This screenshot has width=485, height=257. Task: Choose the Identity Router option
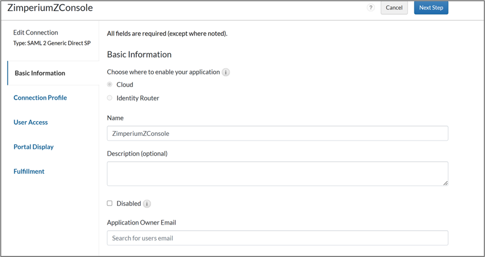(110, 98)
